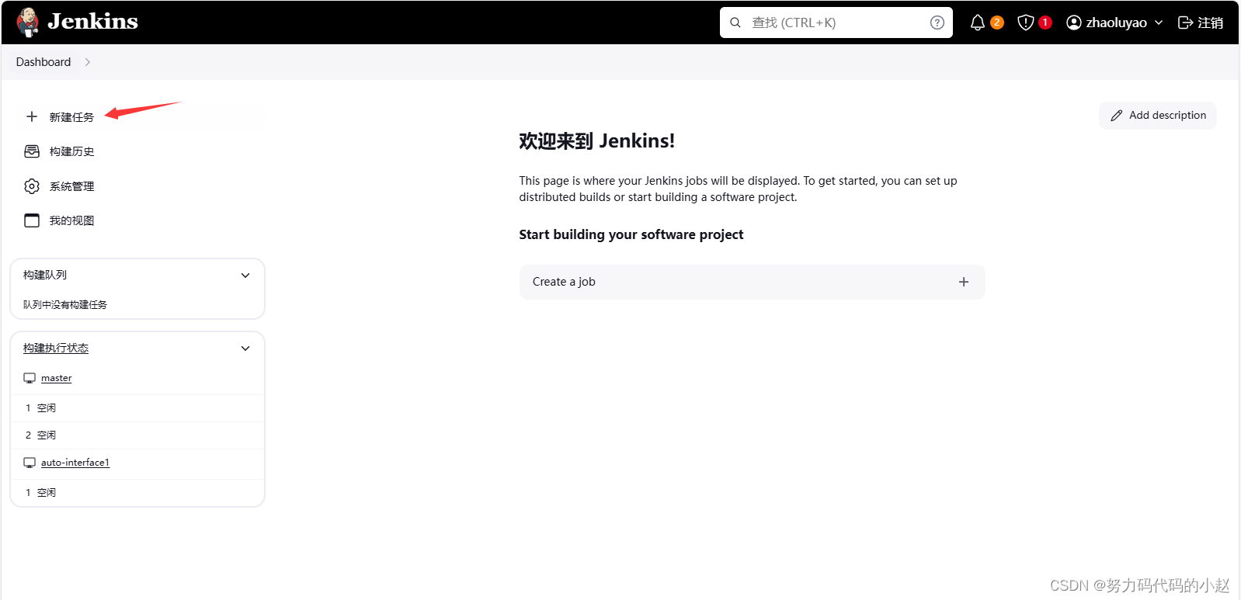Image resolution: width=1241 pixels, height=600 pixels.
Task: Click the plus icon for 新建任务
Action: click(x=32, y=116)
